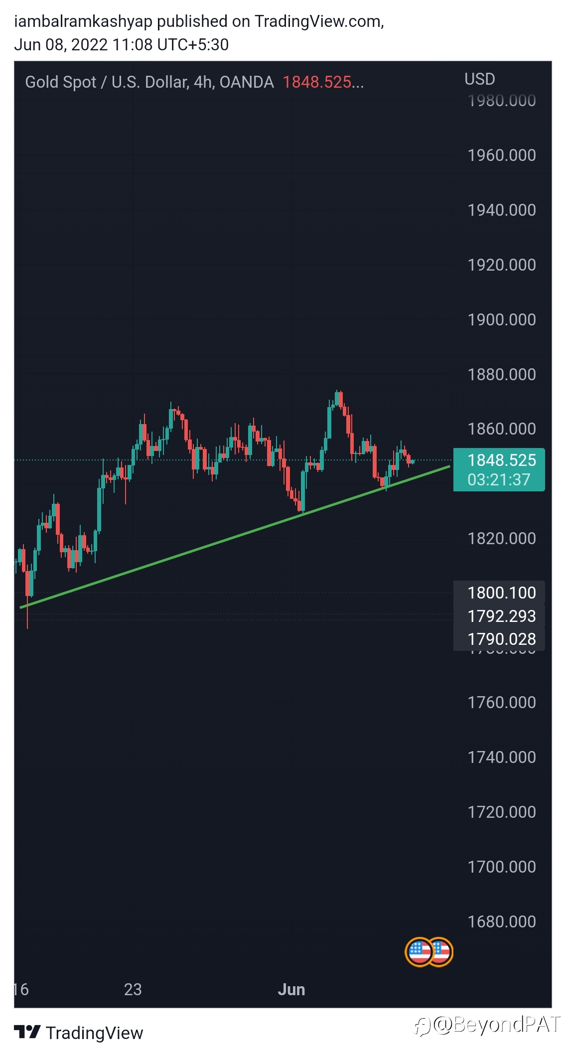This screenshot has height=1056, width=566.
Task: Click the Weibo logo icon in the watermark
Action: (422, 1026)
